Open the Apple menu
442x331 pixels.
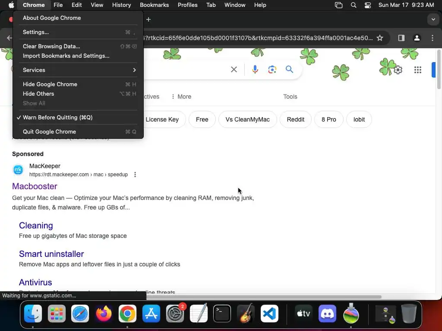pyautogui.click(x=11, y=5)
